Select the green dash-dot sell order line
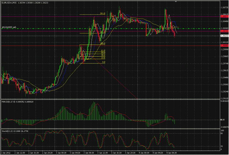The height and width of the screenshot is (155, 229). click(x=110, y=29)
